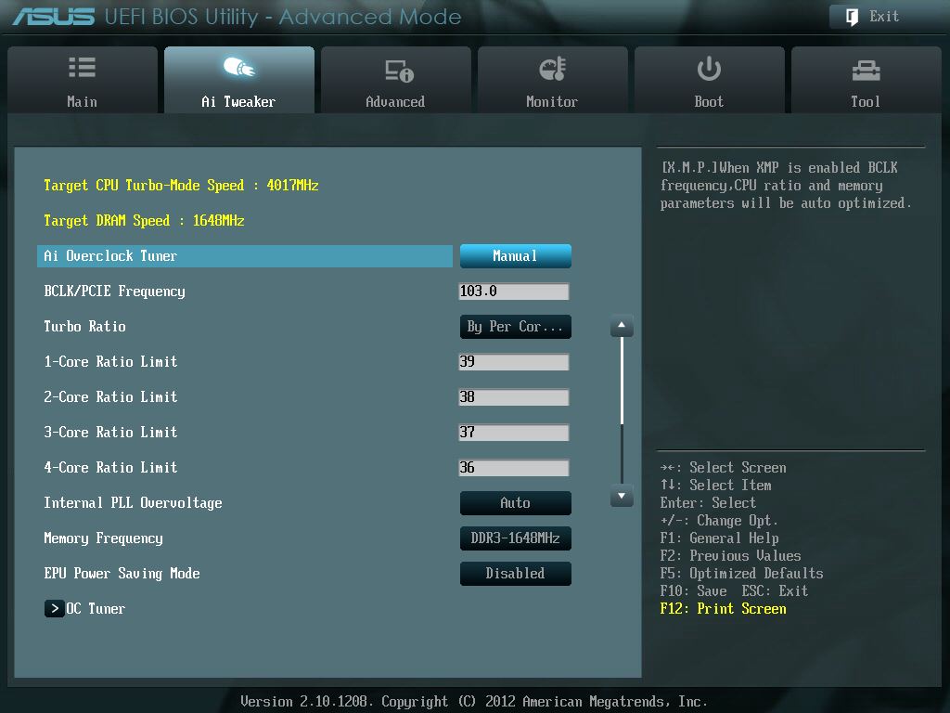This screenshot has height=713, width=950.
Task: Click the 3-Core Ratio Limit 37 field
Action: point(514,433)
